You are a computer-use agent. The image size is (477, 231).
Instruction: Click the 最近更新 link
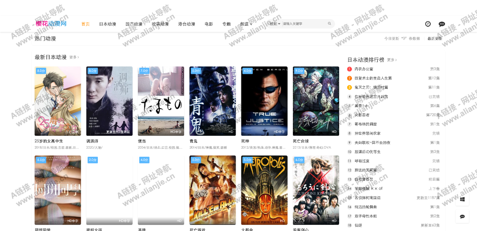point(434,39)
